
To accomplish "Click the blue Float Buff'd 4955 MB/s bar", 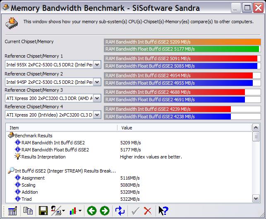I will point(182,83).
